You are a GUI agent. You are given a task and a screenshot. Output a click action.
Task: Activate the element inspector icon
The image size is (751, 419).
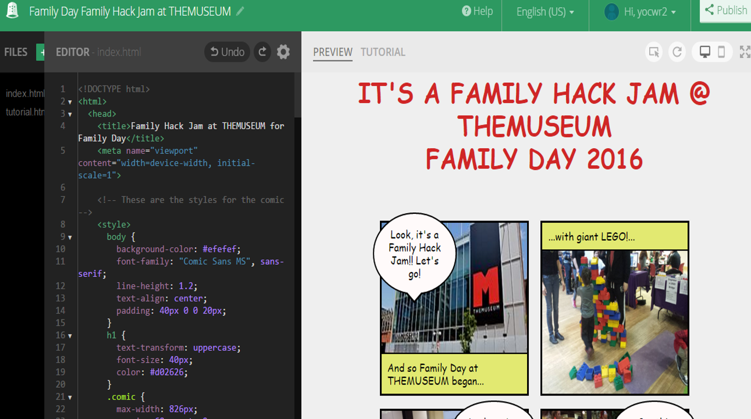(x=654, y=52)
